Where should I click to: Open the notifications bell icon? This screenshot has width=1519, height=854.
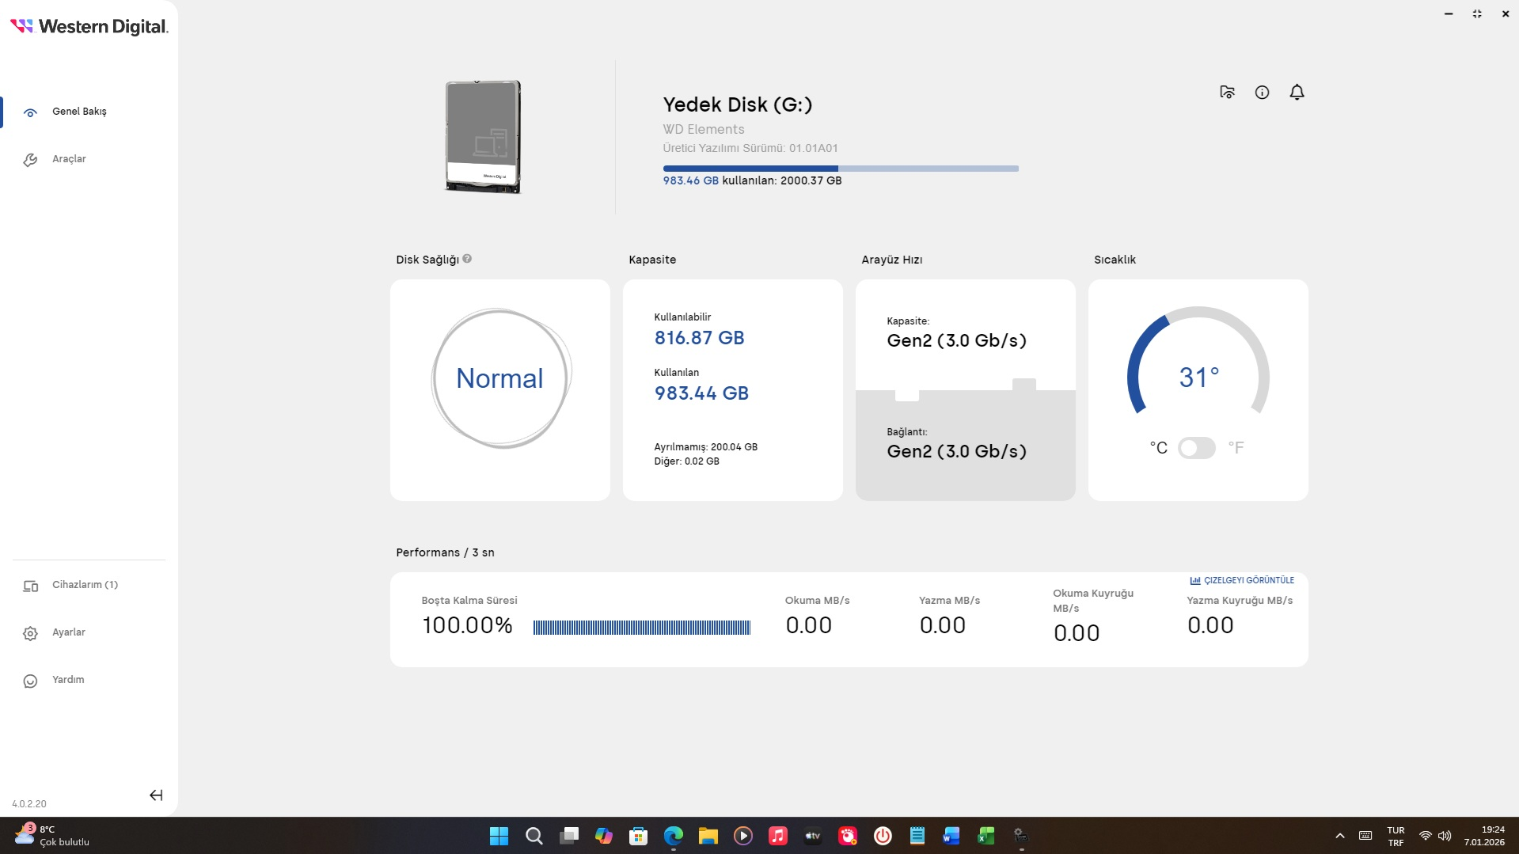point(1297,93)
